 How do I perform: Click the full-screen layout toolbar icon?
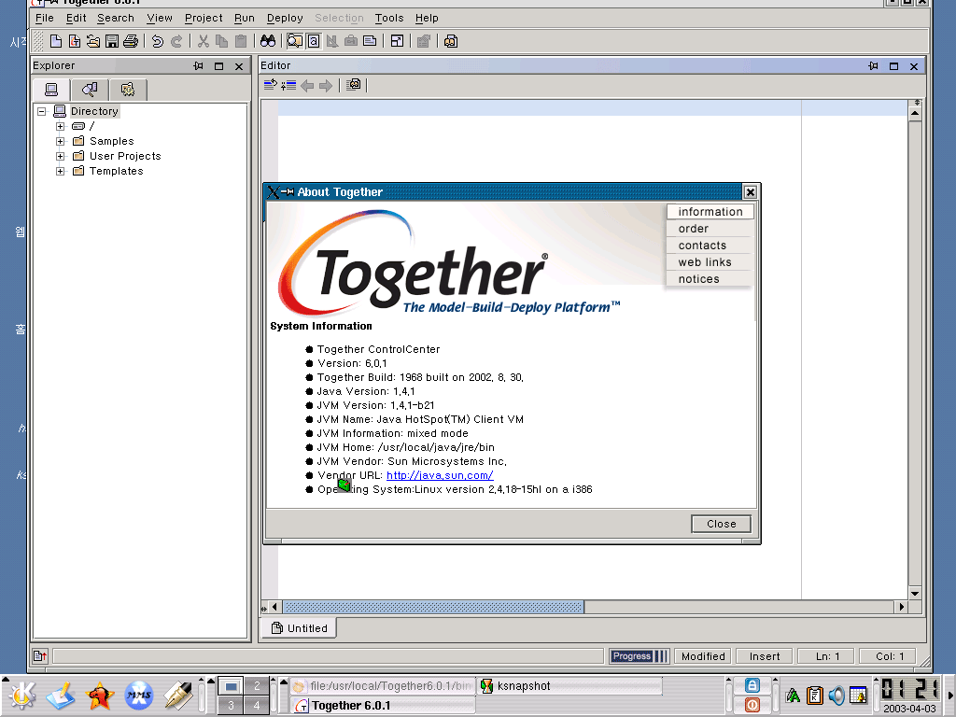tap(397, 41)
